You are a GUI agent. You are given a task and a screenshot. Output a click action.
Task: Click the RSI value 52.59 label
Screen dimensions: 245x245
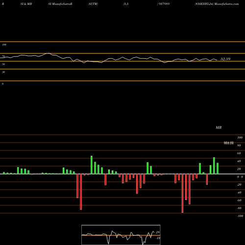(x=225, y=59)
